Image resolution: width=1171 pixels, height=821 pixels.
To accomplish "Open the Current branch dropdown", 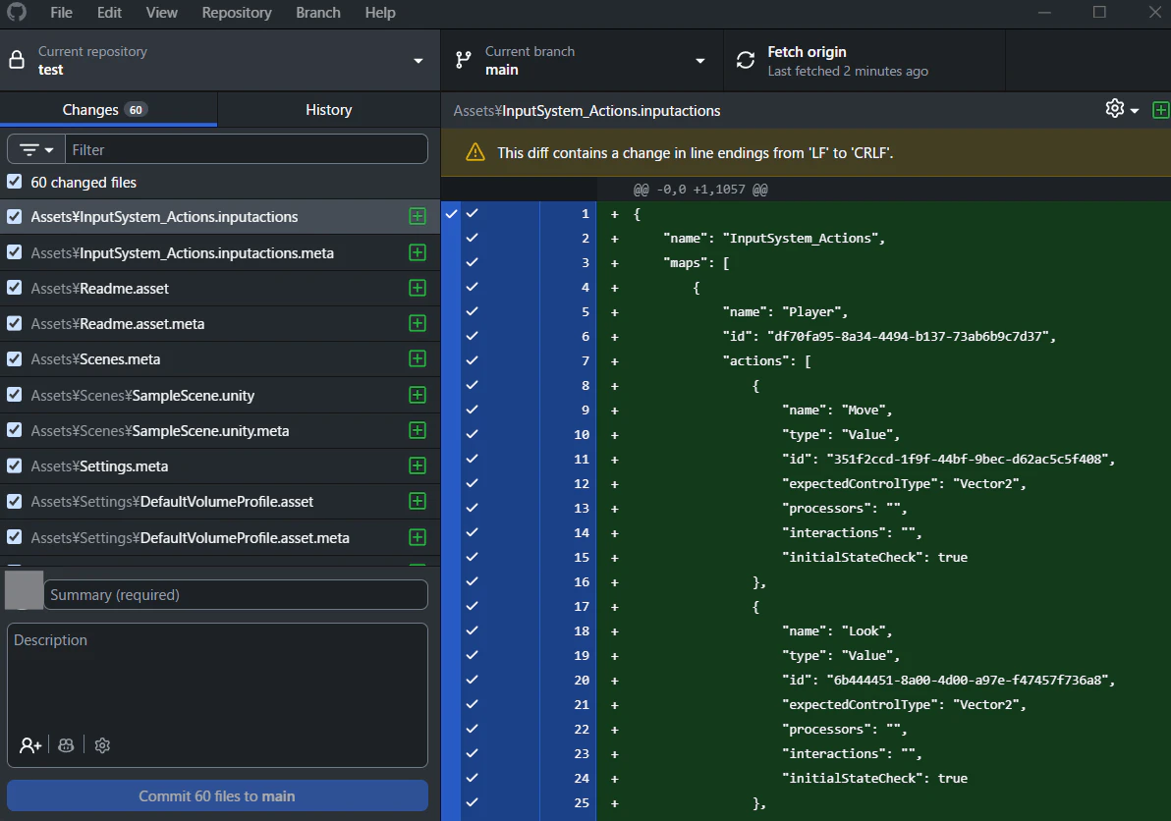I will click(x=582, y=61).
